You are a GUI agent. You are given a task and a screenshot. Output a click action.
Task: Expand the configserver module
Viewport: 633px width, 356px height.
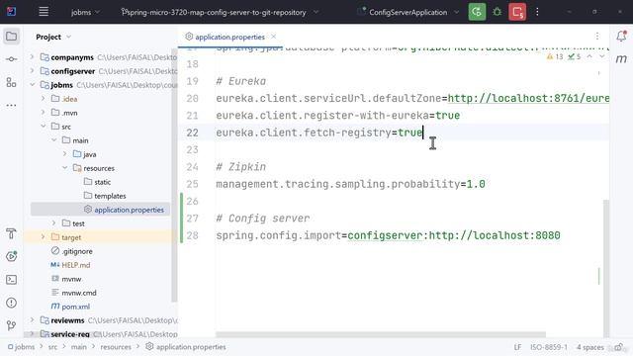coord(33,70)
